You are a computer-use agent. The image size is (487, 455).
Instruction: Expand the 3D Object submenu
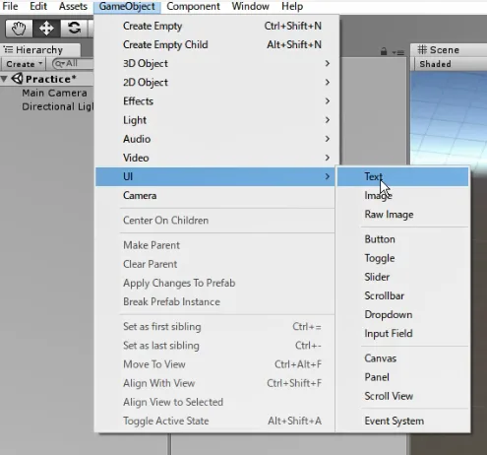215,63
